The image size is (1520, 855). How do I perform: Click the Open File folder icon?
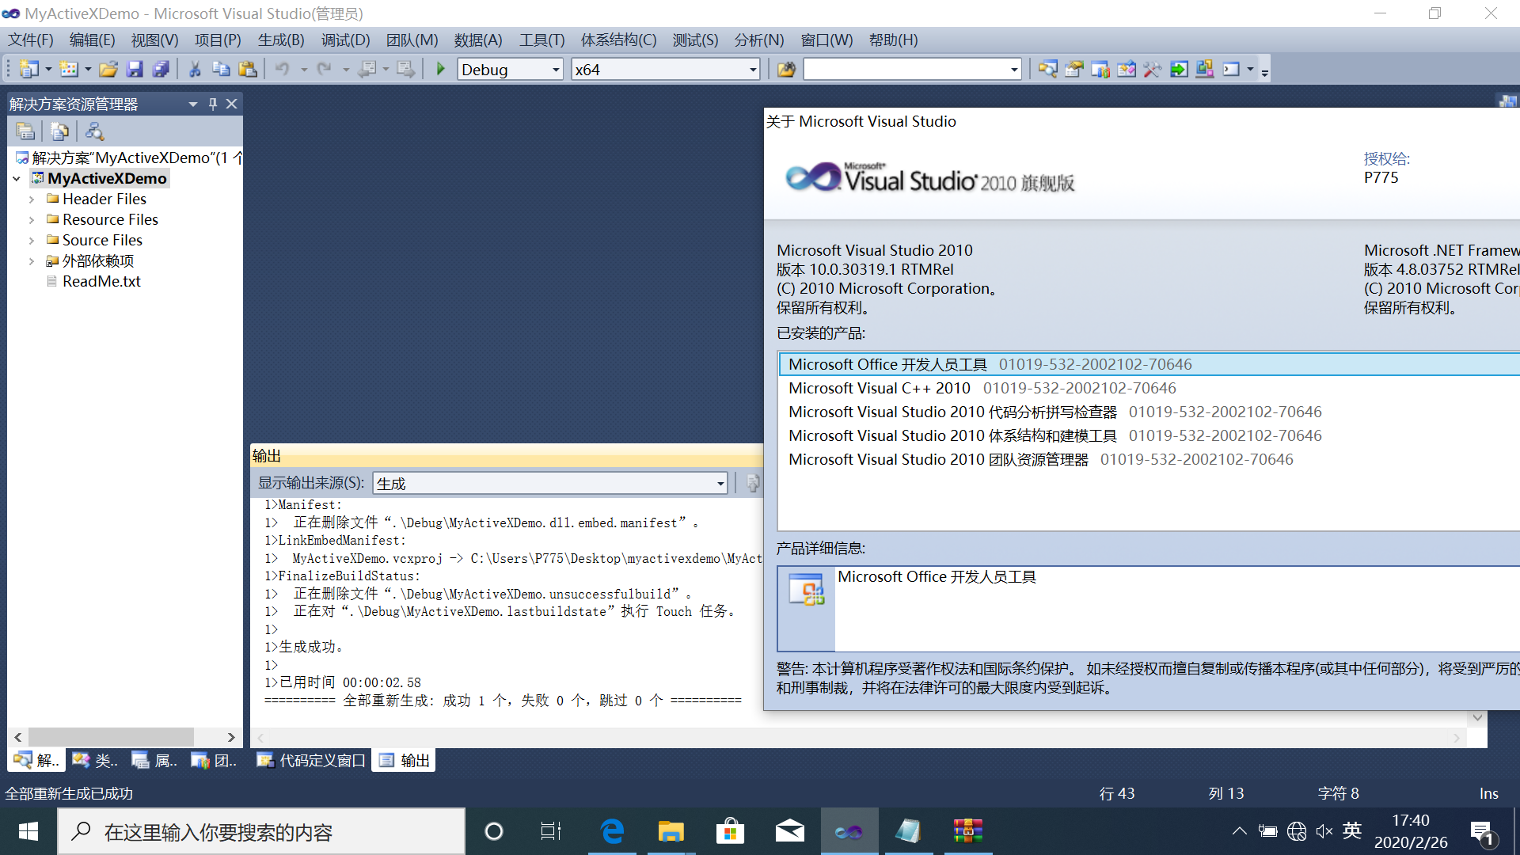108,70
